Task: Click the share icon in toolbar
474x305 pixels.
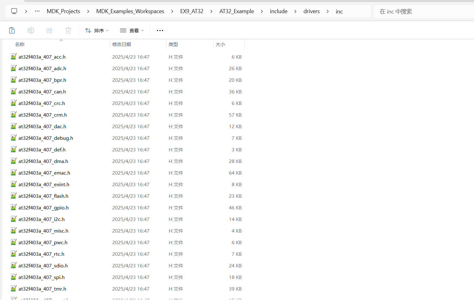Action: [x=50, y=30]
